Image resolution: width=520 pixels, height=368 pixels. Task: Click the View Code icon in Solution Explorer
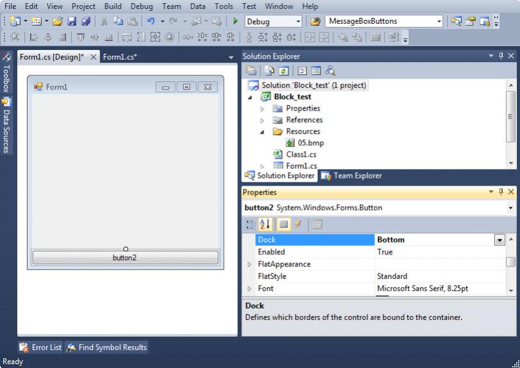coord(302,70)
